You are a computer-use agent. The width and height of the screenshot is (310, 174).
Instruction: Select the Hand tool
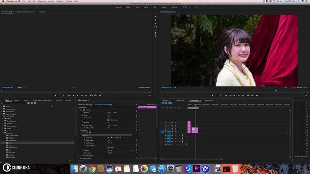click(x=155, y=33)
